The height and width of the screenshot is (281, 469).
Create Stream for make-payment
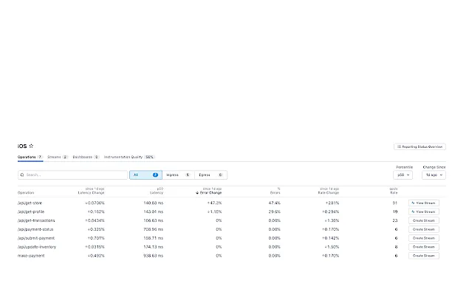[x=424, y=256]
